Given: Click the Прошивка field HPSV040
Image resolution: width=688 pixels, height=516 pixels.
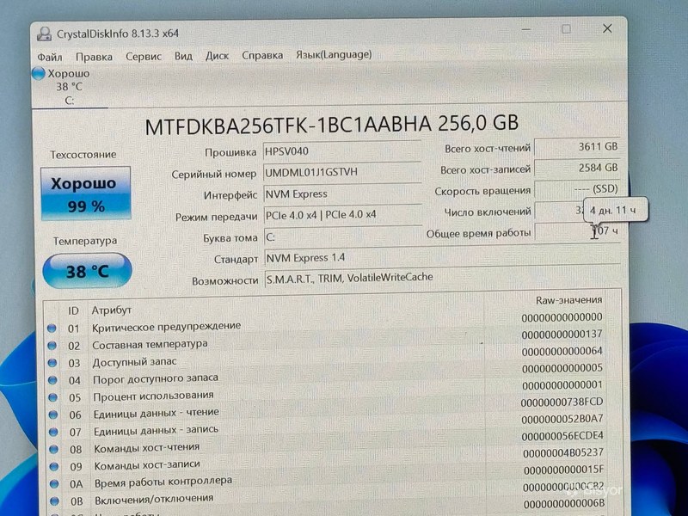Looking at the screenshot, I should pos(342,151).
